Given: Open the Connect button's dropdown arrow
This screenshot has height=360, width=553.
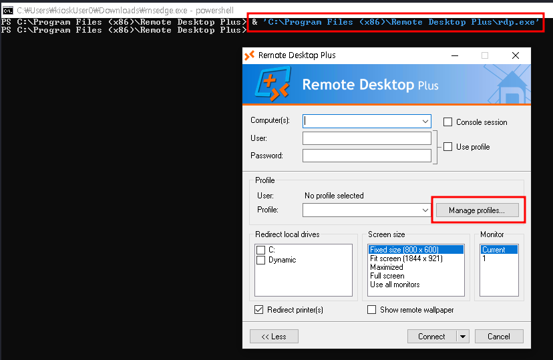Looking at the screenshot, I should 463,337.
